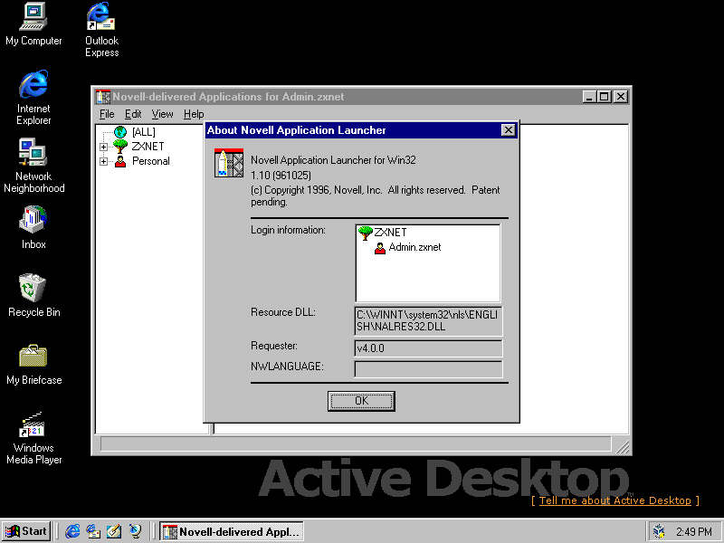Open My Computer desktop icon
The image size is (724, 543).
tap(33, 24)
